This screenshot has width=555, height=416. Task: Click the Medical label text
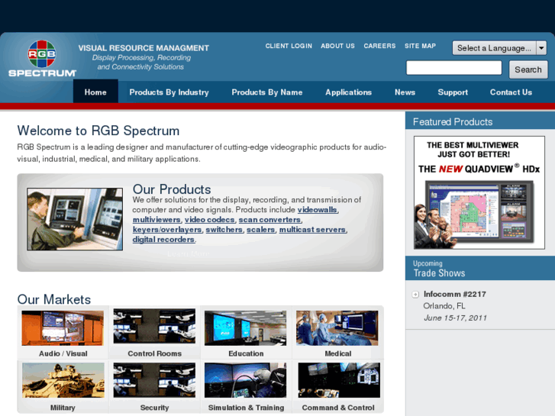338,353
